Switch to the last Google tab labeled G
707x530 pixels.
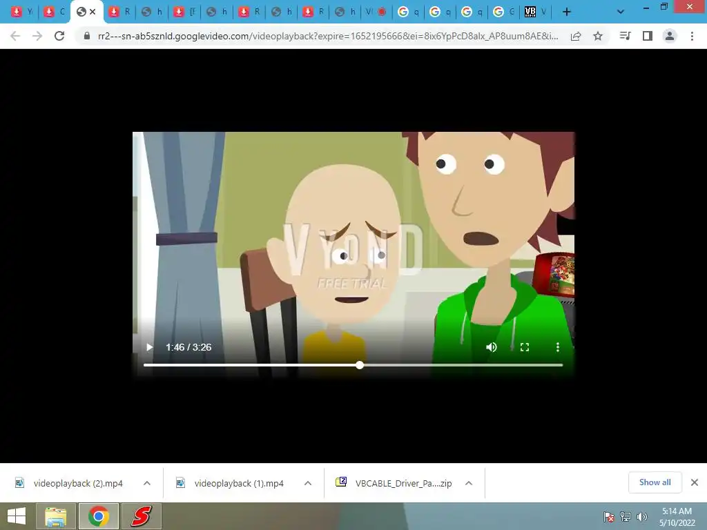pos(503,12)
